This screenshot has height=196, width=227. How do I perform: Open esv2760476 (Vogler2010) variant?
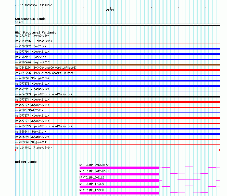[x=33, y=62]
